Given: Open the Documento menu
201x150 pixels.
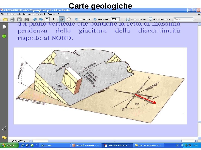Looking at the screenshot, I should pyautogui.click(x=29, y=14).
